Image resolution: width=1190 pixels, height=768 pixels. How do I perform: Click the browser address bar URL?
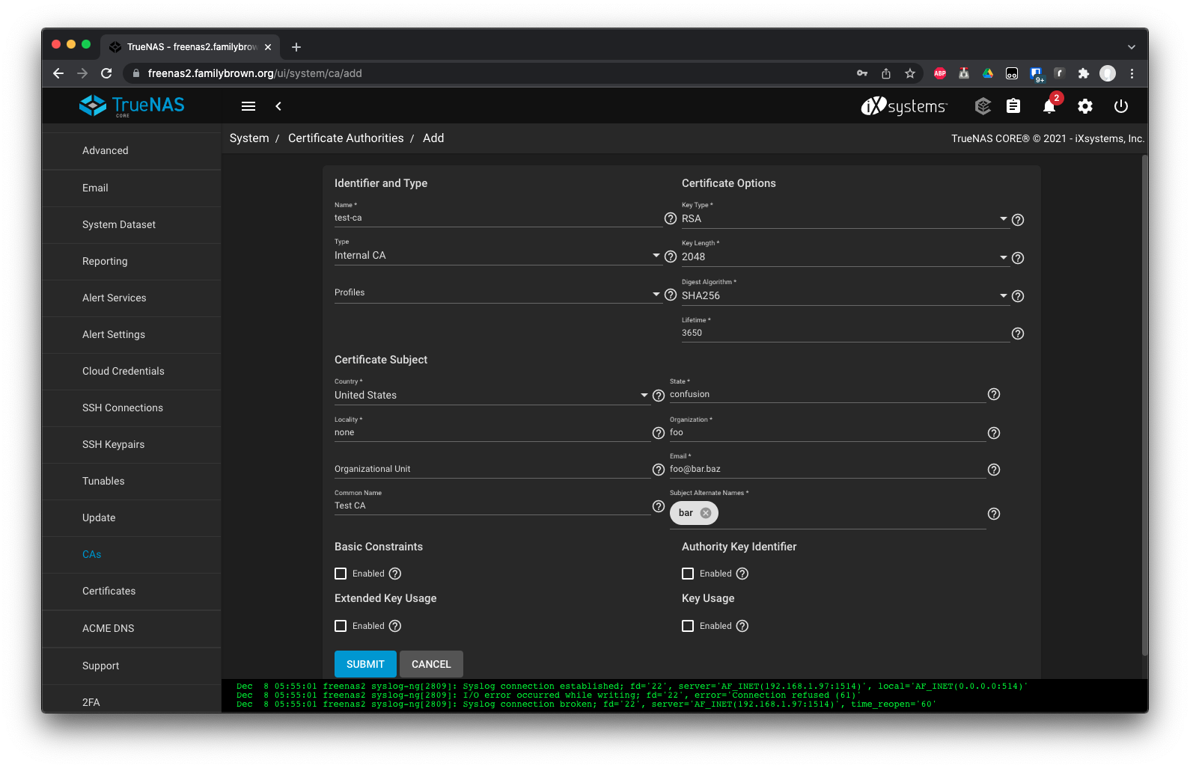254,73
